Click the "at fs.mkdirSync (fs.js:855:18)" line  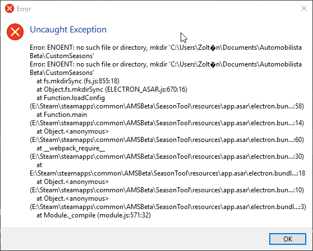[78, 81]
